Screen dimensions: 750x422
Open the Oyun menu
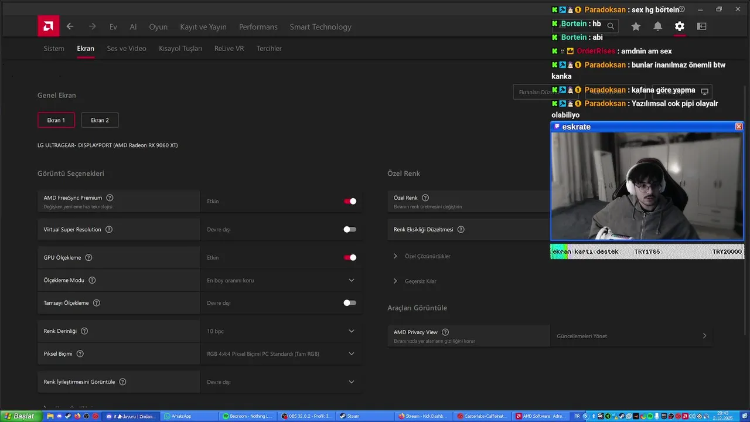pos(158,27)
